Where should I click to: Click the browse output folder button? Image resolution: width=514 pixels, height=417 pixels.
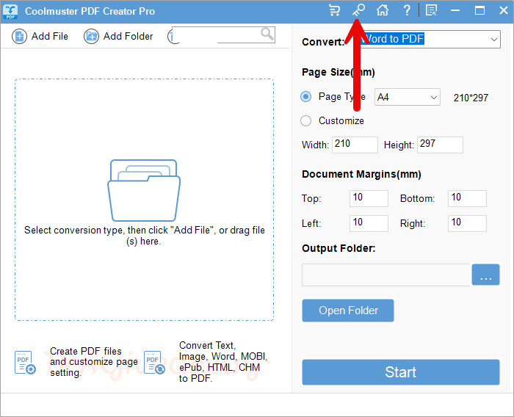[485, 275]
